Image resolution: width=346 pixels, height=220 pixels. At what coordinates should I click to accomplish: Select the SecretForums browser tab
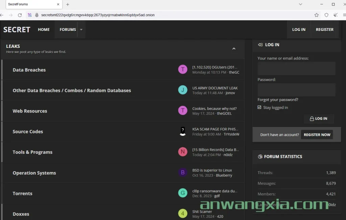(34, 4)
